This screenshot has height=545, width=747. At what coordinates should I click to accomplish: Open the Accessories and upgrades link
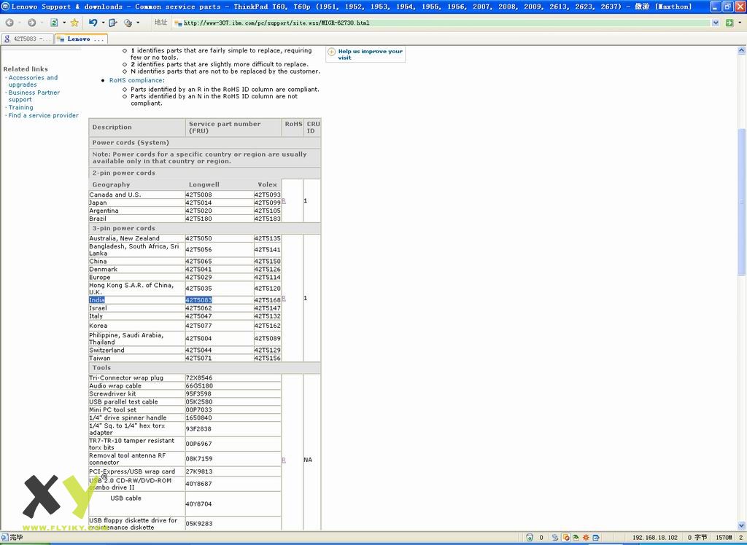[x=32, y=81]
